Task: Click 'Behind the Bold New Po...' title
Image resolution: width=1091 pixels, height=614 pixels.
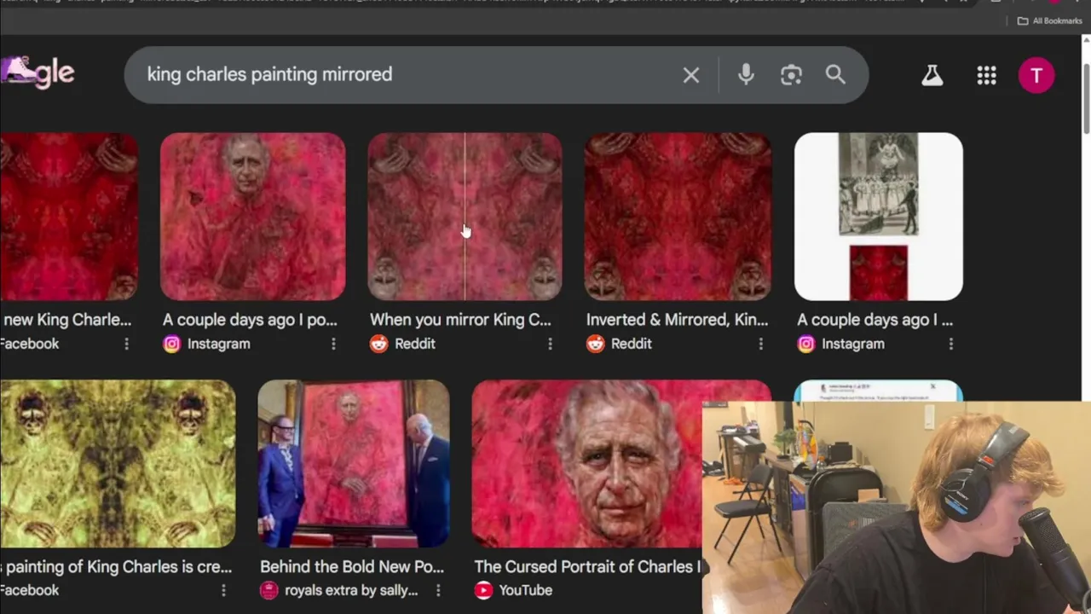Action: click(x=352, y=566)
